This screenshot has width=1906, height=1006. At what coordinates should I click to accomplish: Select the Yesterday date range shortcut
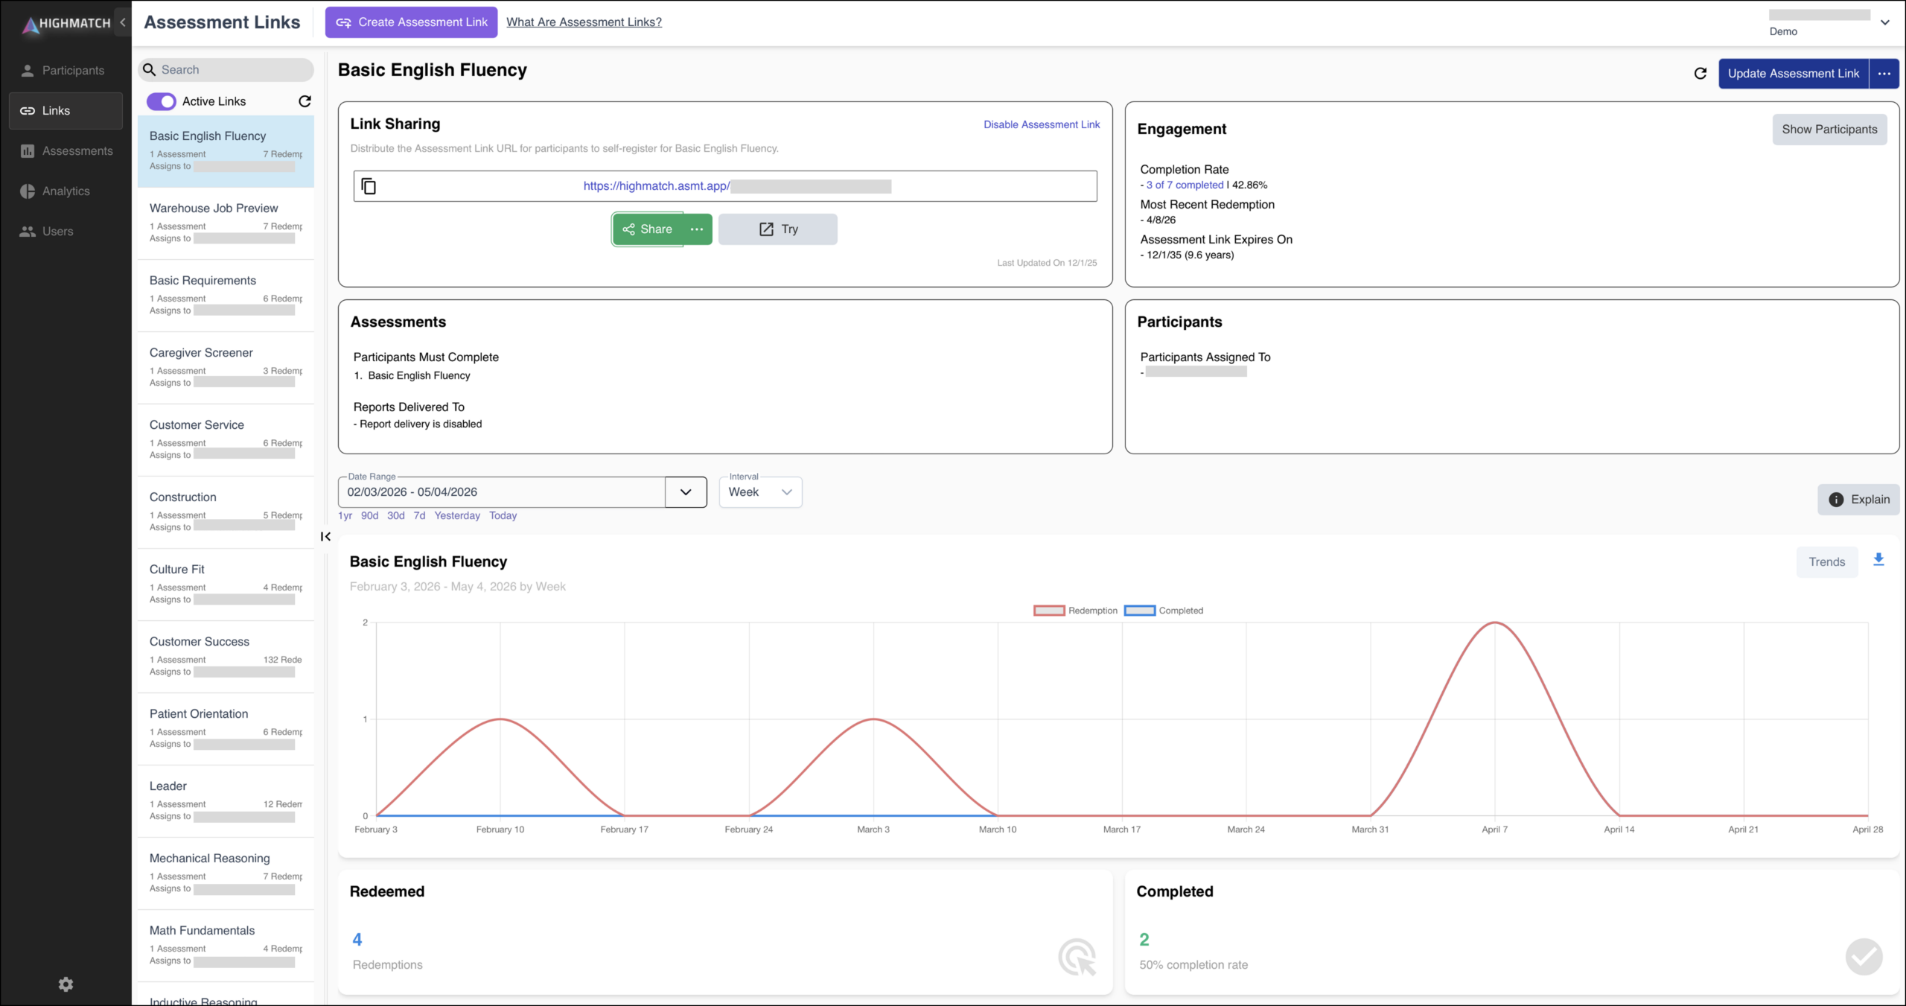coord(457,515)
